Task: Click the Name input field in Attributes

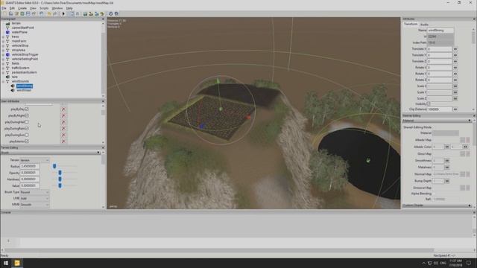Action: 440,31
